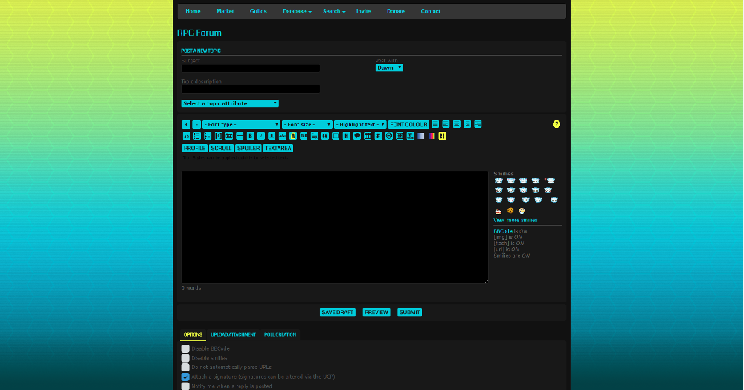Uncheck the Attach a signature checkbox
744x390 pixels.
click(185, 377)
